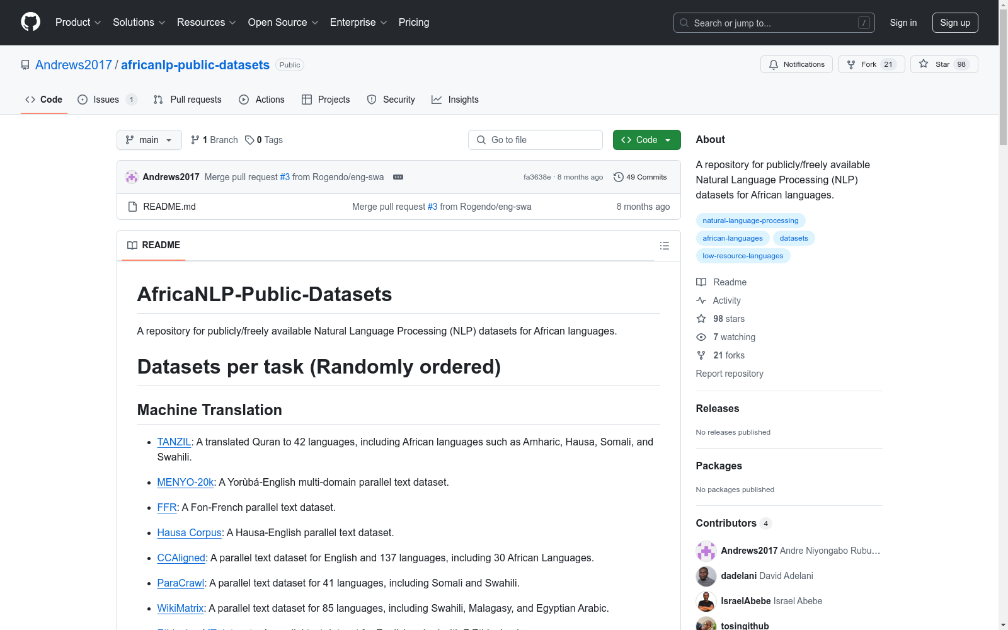
Task: Select the african-languages topic tag
Action: (x=733, y=238)
